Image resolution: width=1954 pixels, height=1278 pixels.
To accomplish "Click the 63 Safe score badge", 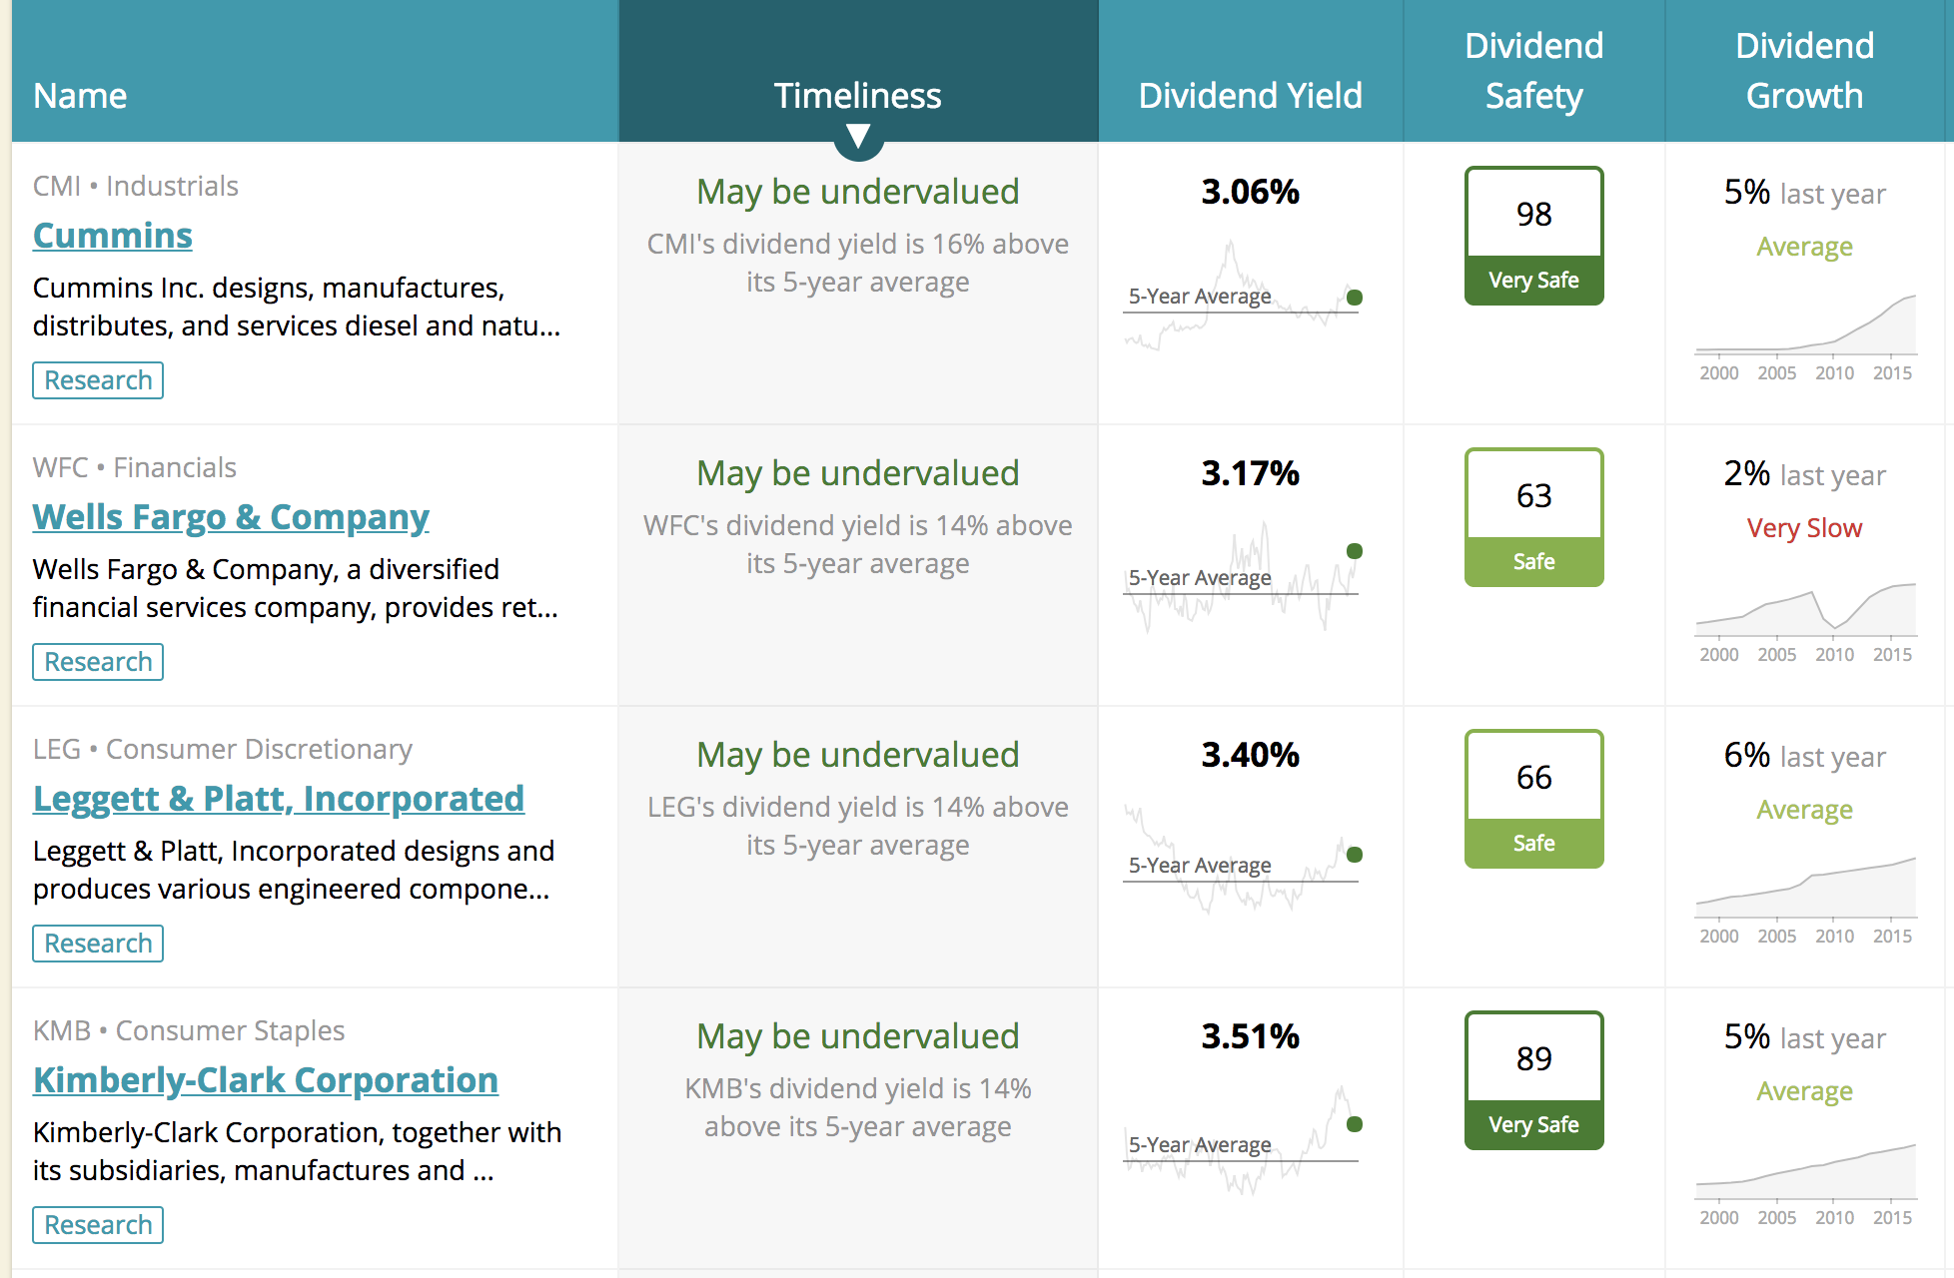I will pyautogui.click(x=1533, y=517).
